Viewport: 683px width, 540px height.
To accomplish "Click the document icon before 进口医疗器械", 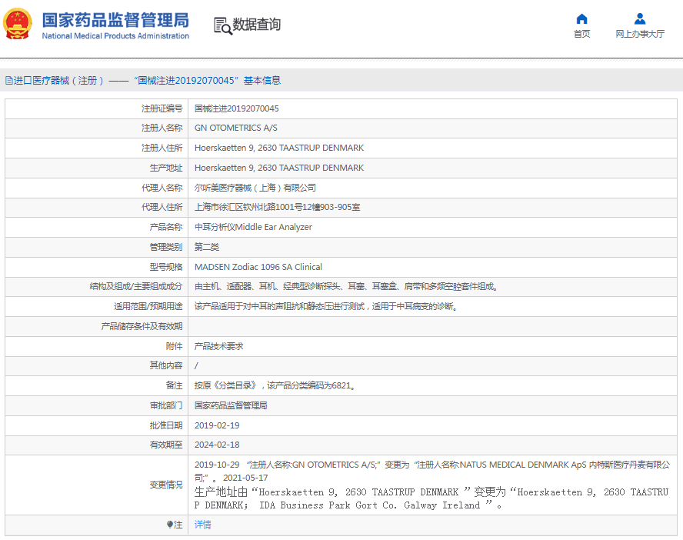I will click(x=8, y=81).
